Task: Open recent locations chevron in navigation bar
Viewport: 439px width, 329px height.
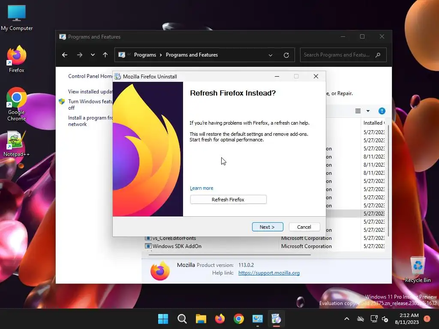Action: click(x=93, y=55)
